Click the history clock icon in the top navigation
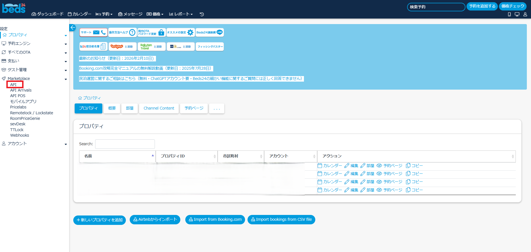Image resolution: width=531 pixels, height=252 pixels. [202, 14]
